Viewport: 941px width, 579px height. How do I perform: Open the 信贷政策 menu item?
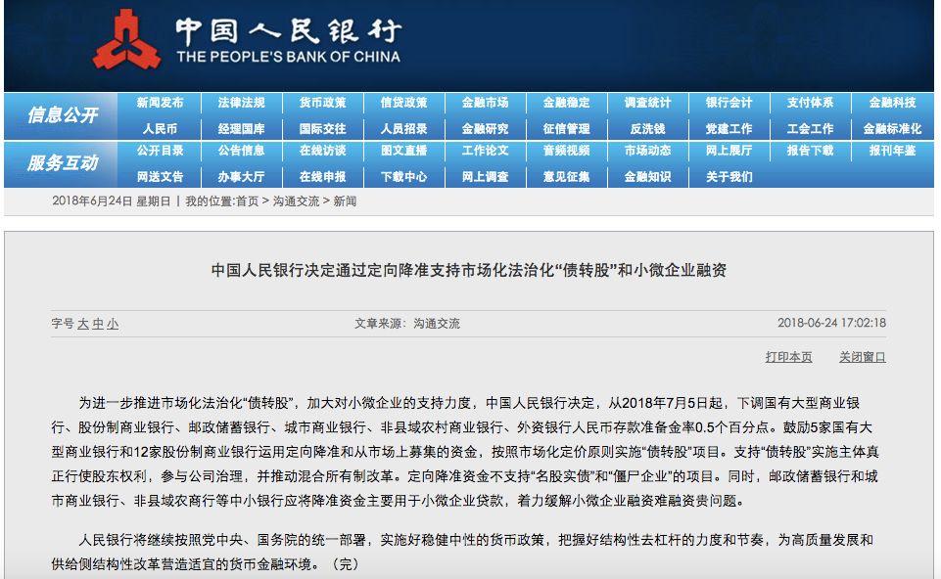point(403,103)
